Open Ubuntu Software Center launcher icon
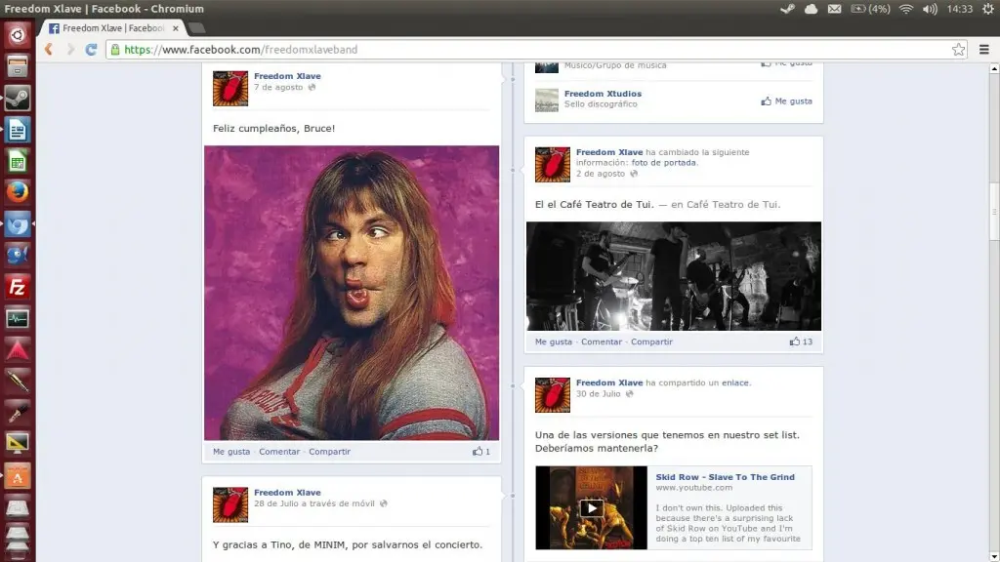1000x562 pixels. click(x=18, y=476)
